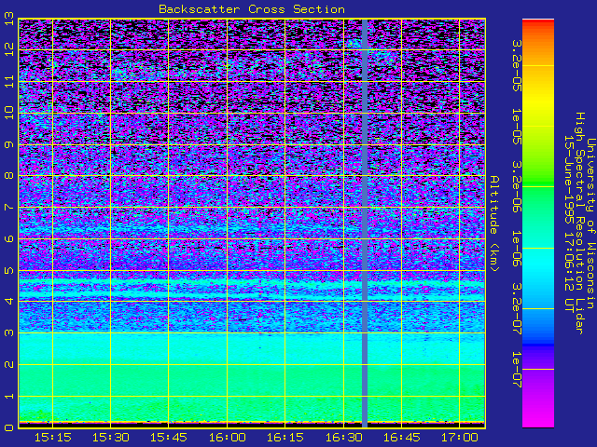Click the 15:30 time axis label
Viewport: 597px width, 447px height.
click(x=110, y=438)
